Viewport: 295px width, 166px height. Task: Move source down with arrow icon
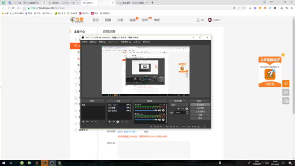pos(126,122)
